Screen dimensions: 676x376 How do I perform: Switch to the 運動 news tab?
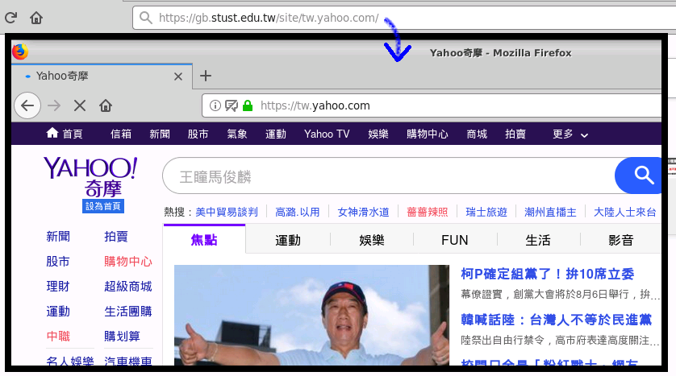point(288,240)
